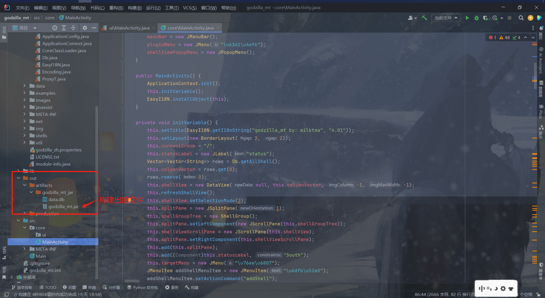Expand the shells folder
The height and width of the screenshot is (298, 545).
(24, 135)
